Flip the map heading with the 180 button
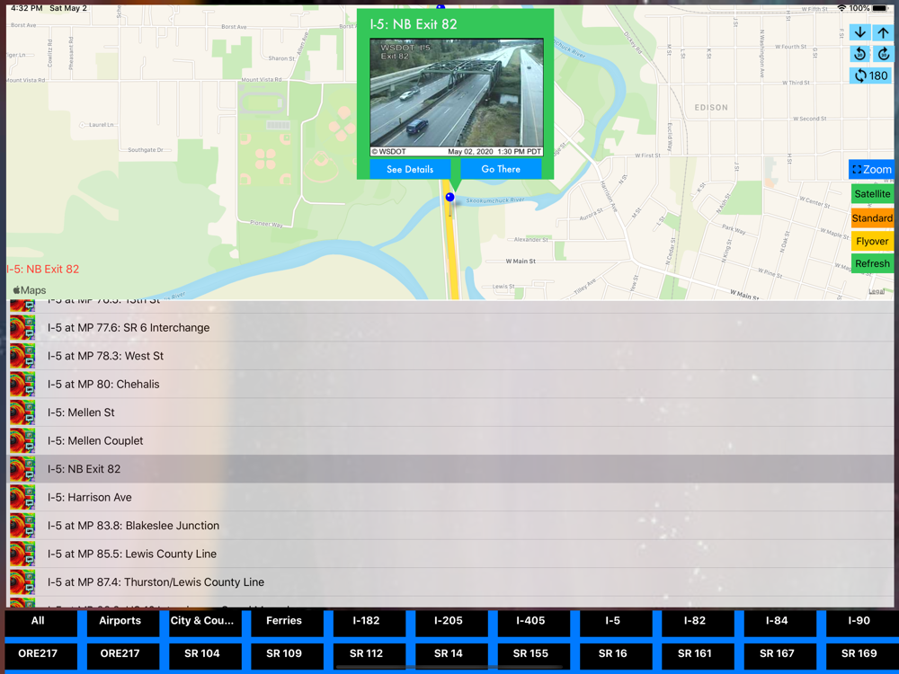 871,75
